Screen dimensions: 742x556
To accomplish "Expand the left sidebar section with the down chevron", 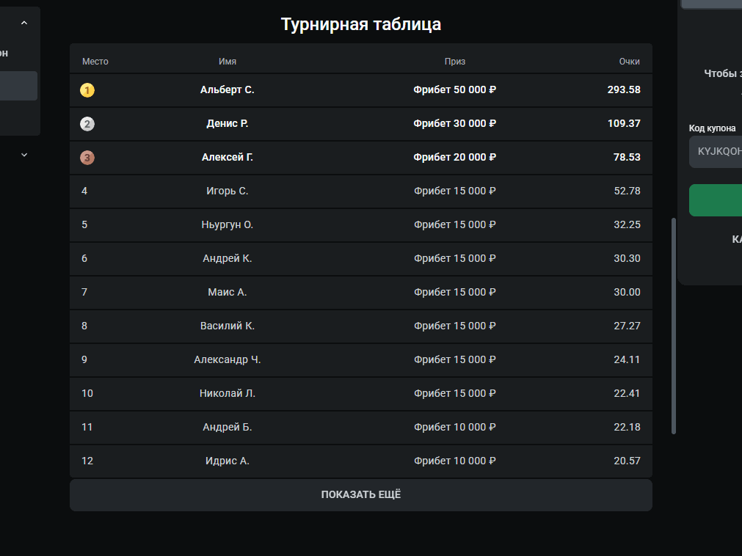I will click(x=24, y=155).
